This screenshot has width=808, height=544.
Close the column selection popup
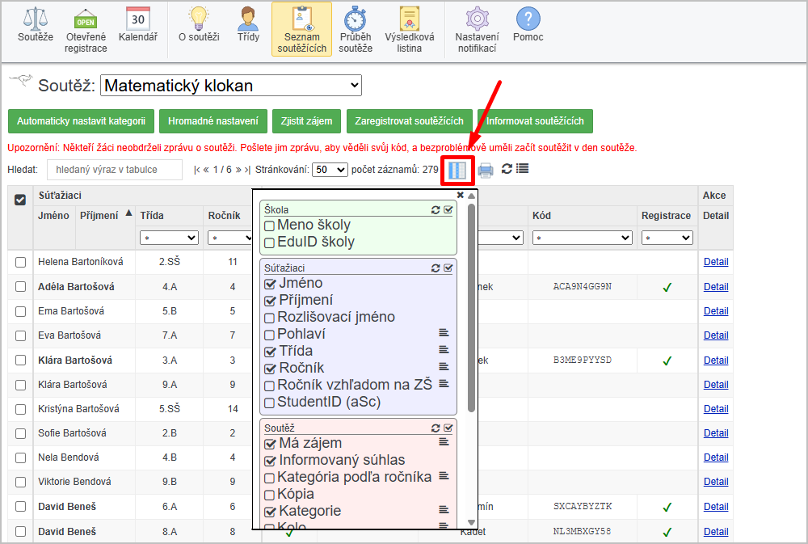[x=461, y=195]
